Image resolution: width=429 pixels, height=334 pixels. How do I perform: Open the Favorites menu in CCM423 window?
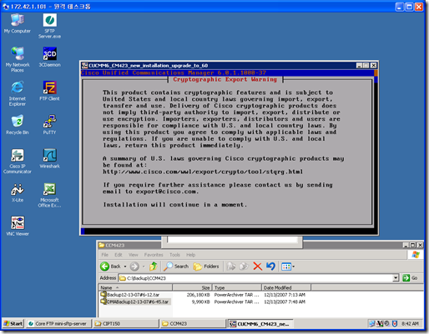coord(154,255)
